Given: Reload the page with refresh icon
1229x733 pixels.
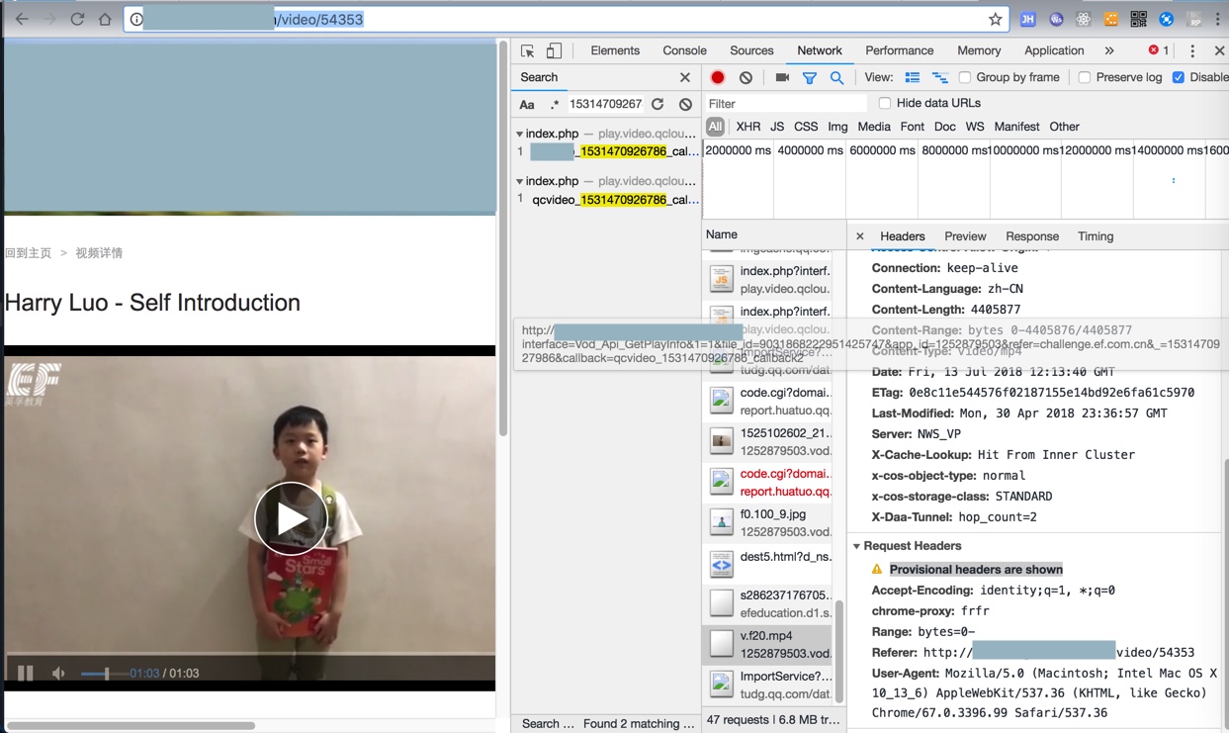Looking at the screenshot, I should pos(77,19).
